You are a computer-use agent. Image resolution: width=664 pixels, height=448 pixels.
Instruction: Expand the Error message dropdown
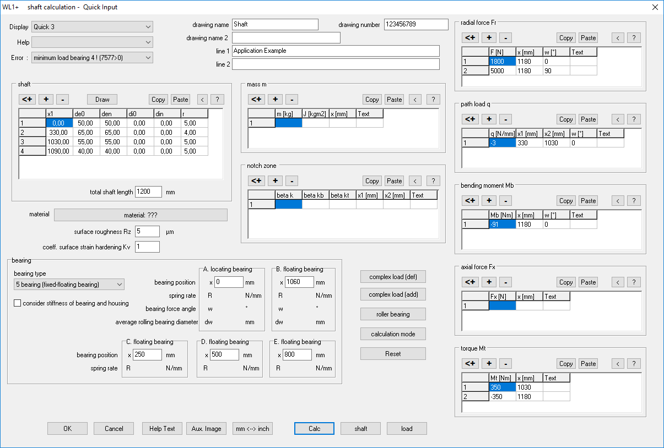[x=92, y=58]
